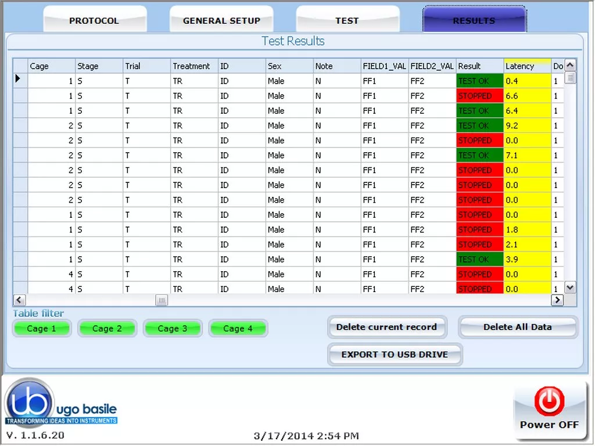Toggle the Cage 3 table filter
The width and height of the screenshot is (595, 446).
coord(173,328)
